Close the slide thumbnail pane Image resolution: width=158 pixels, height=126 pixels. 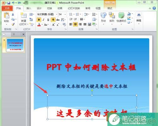click(23, 34)
